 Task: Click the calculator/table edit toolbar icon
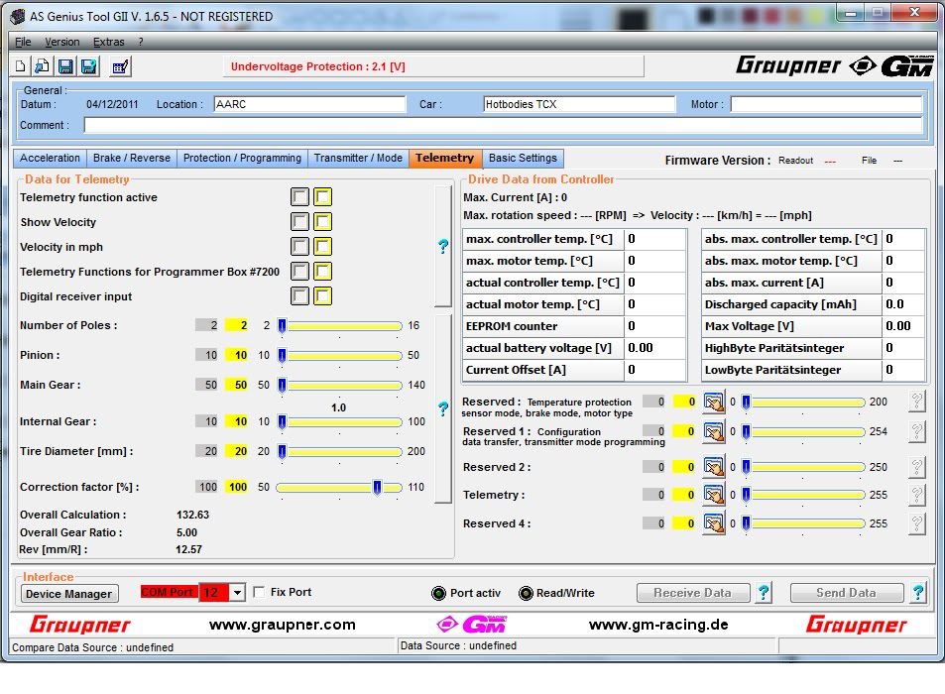[120, 66]
